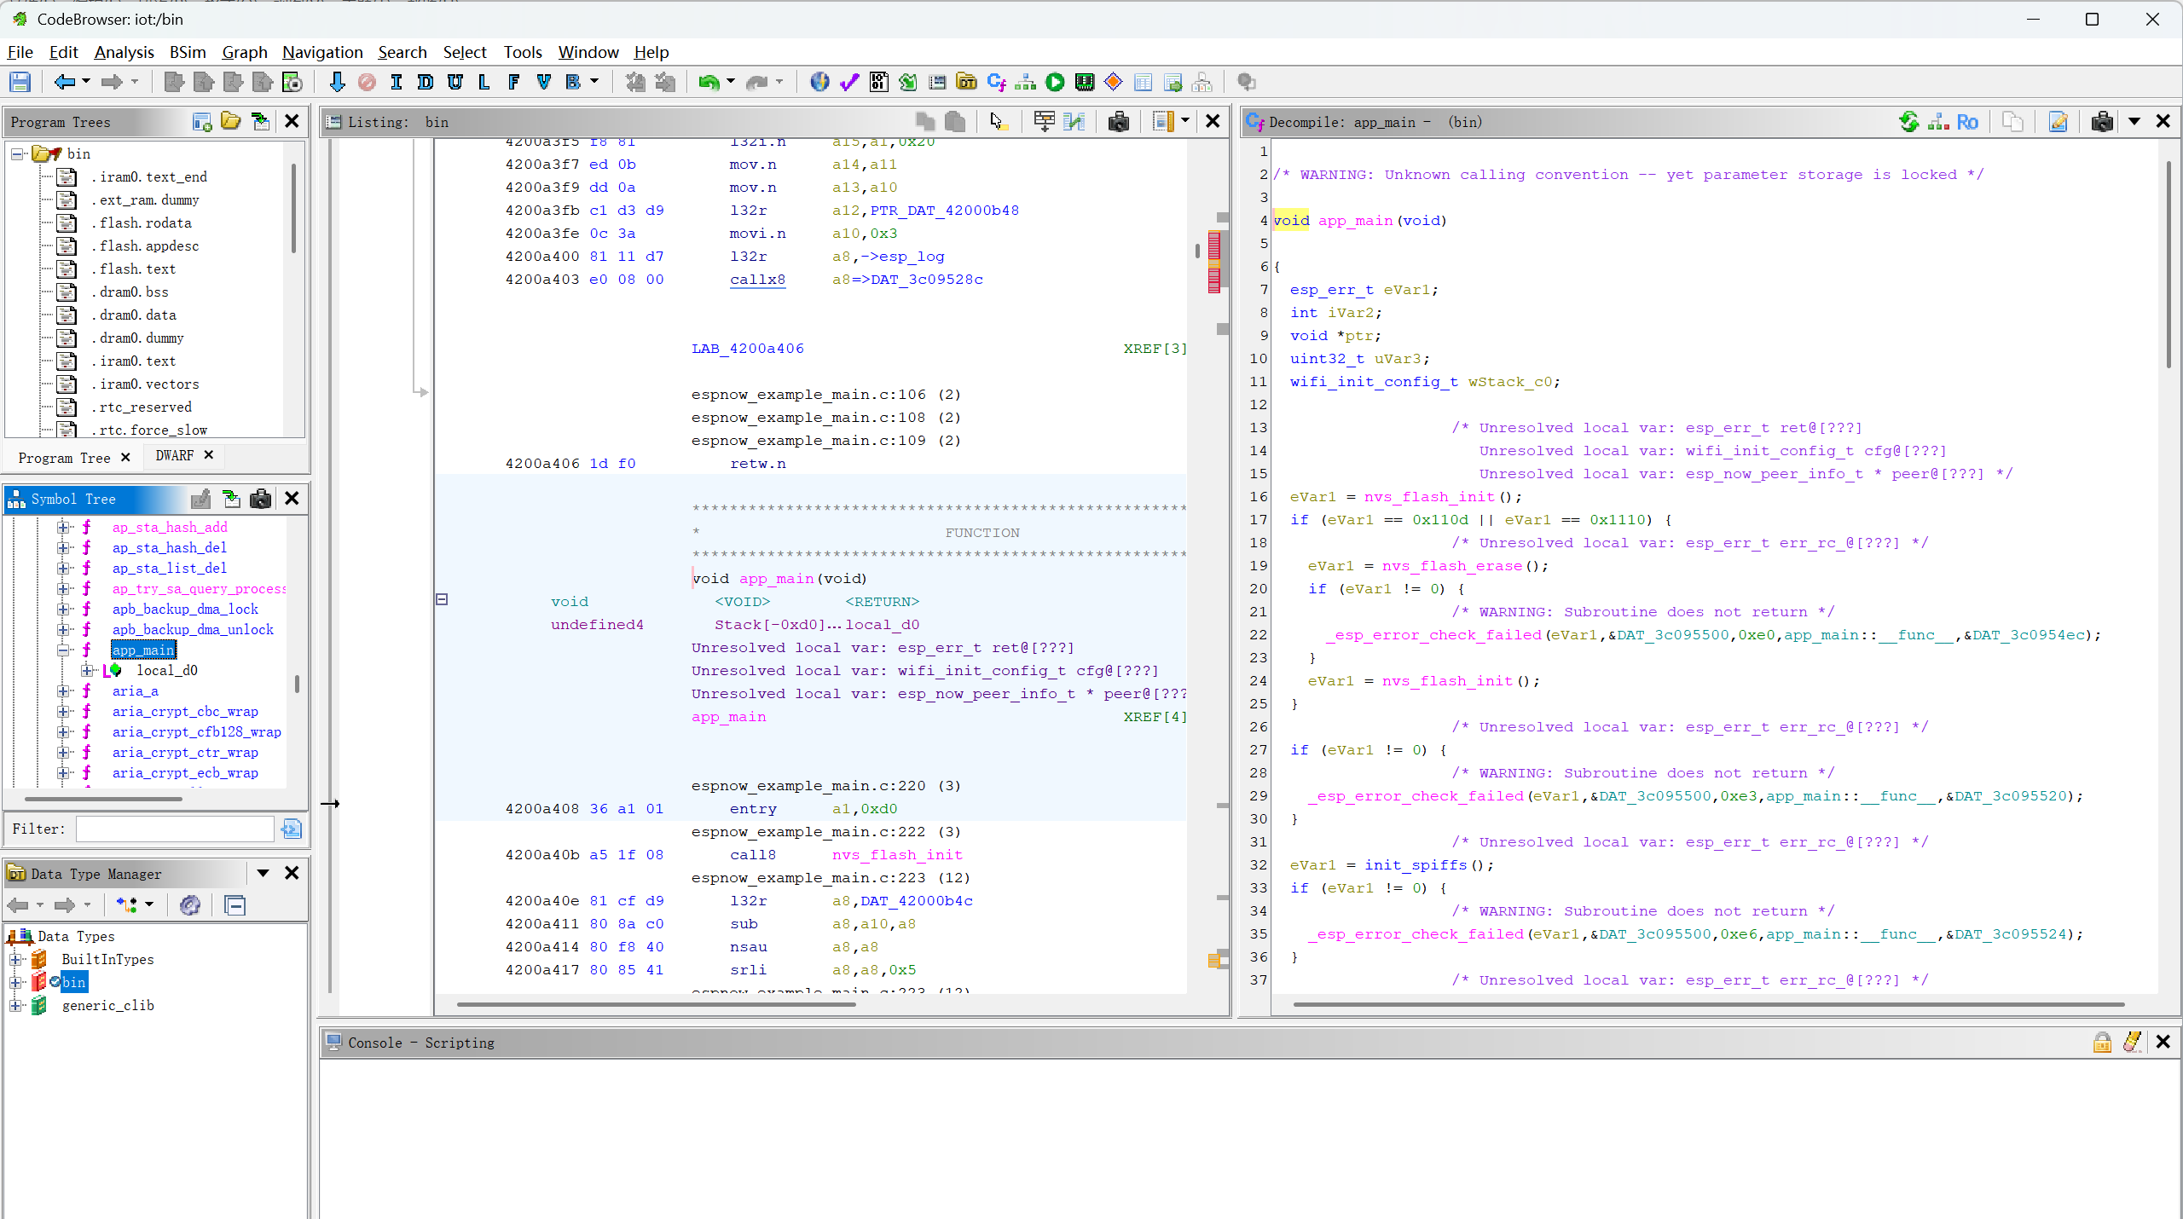
Task: Expand BuiltInTypes in Data Type Manager
Action: pyautogui.click(x=15, y=959)
